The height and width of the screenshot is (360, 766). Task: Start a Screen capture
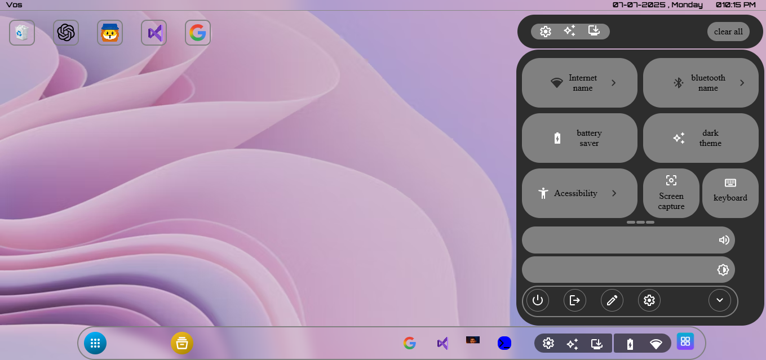(x=671, y=193)
